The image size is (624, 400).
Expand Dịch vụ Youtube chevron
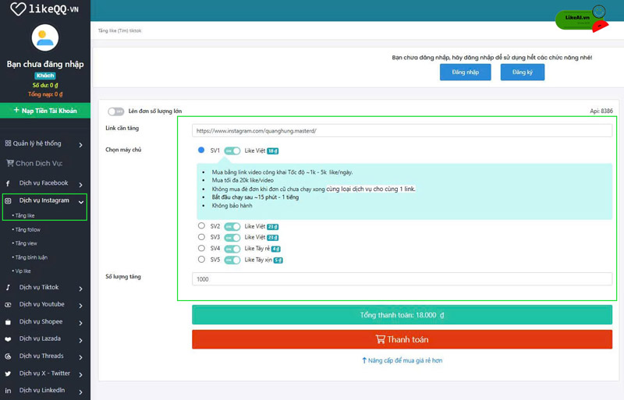81,306
